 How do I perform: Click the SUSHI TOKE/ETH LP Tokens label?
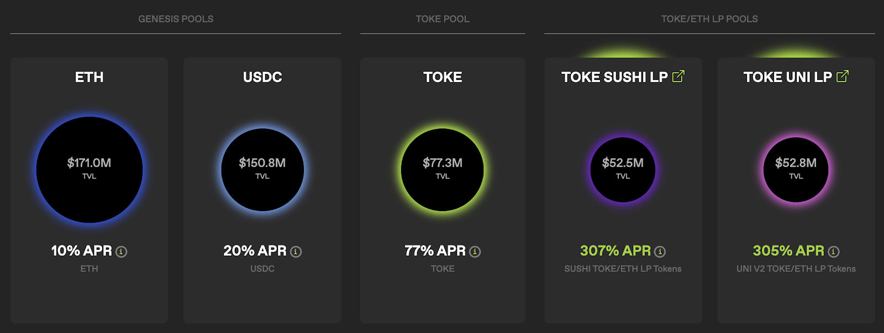pos(623,269)
